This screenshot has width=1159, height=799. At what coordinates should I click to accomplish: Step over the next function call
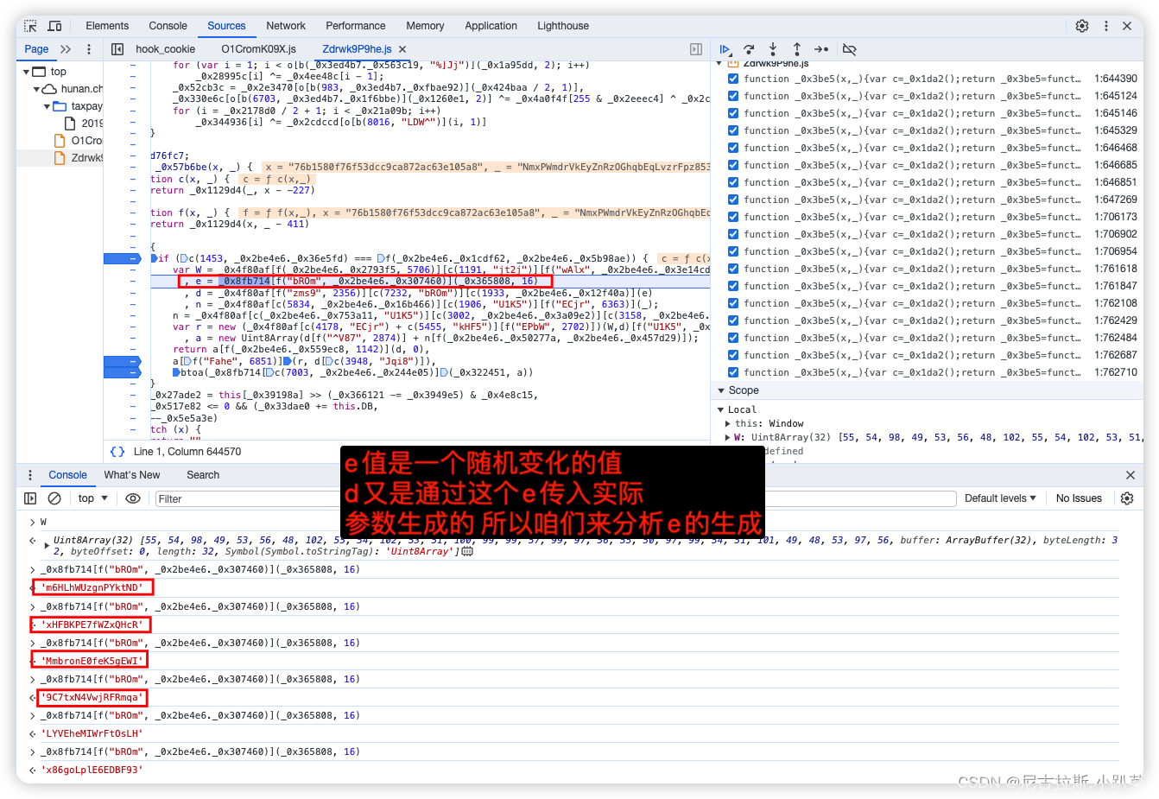pos(749,49)
